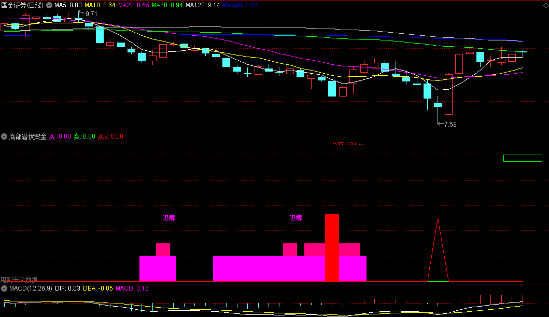Click the MACD: 0.16 value
Viewport: 549px width, 317px height.
(132, 288)
